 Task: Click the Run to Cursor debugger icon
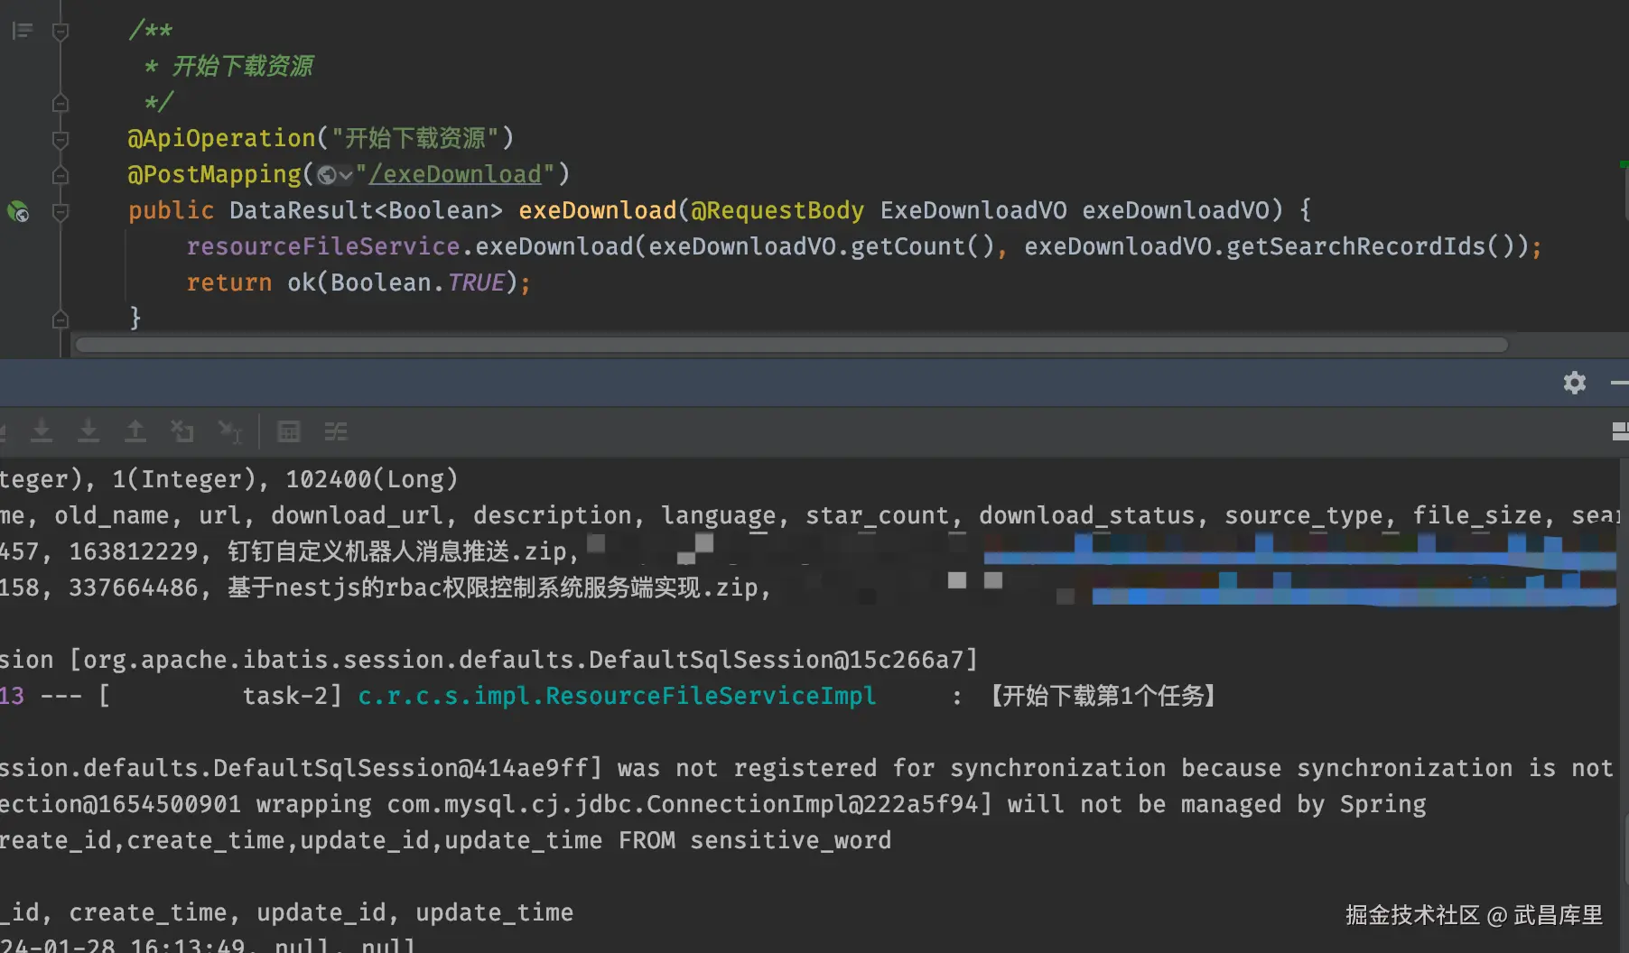230,431
